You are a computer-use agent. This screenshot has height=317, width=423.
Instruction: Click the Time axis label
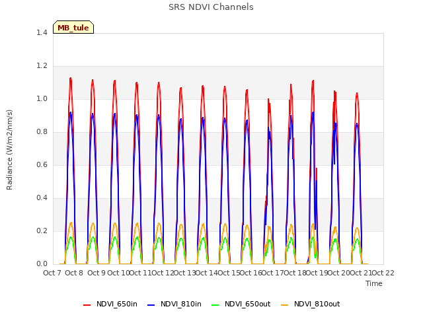pos(374,283)
